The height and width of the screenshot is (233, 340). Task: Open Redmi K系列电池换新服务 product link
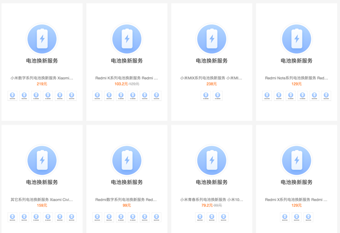pos(127,78)
